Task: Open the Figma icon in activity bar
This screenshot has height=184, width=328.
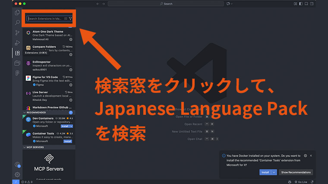Action: click(x=17, y=73)
